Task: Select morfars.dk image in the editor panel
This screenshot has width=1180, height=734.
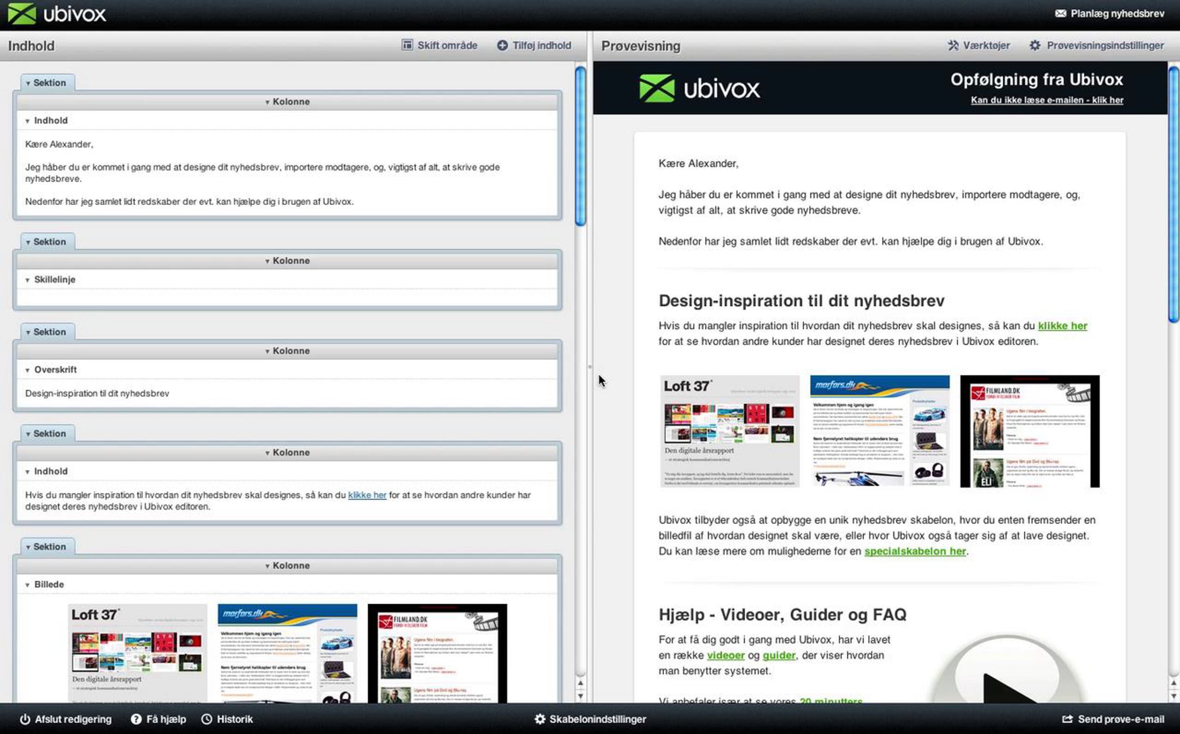Action: (x=288, y=653)
